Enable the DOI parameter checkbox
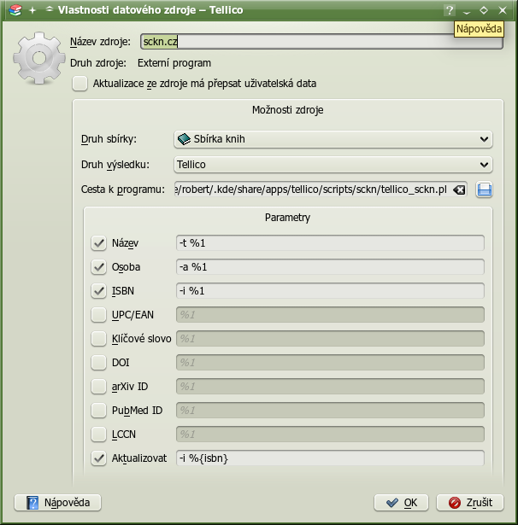 point(98,363)
